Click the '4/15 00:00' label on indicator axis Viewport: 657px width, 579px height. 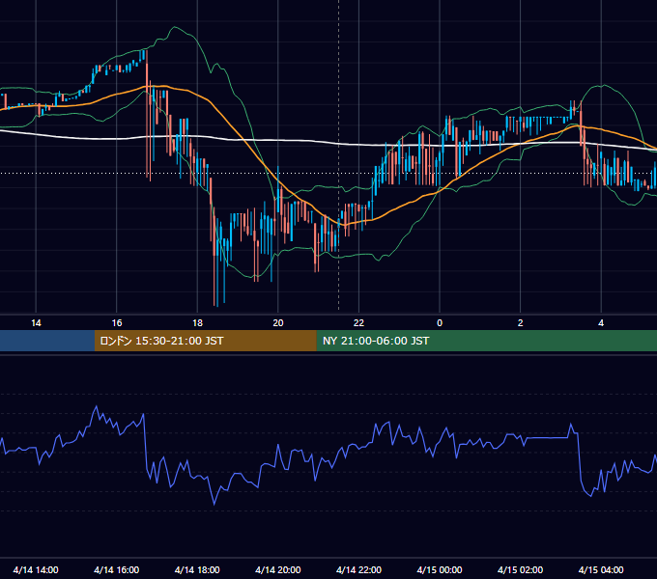point(440,569)
